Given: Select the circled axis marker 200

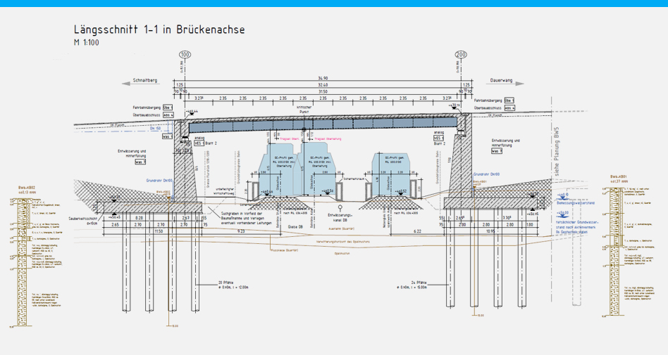Looking at the screenshot, I should (x=461, y=54).
